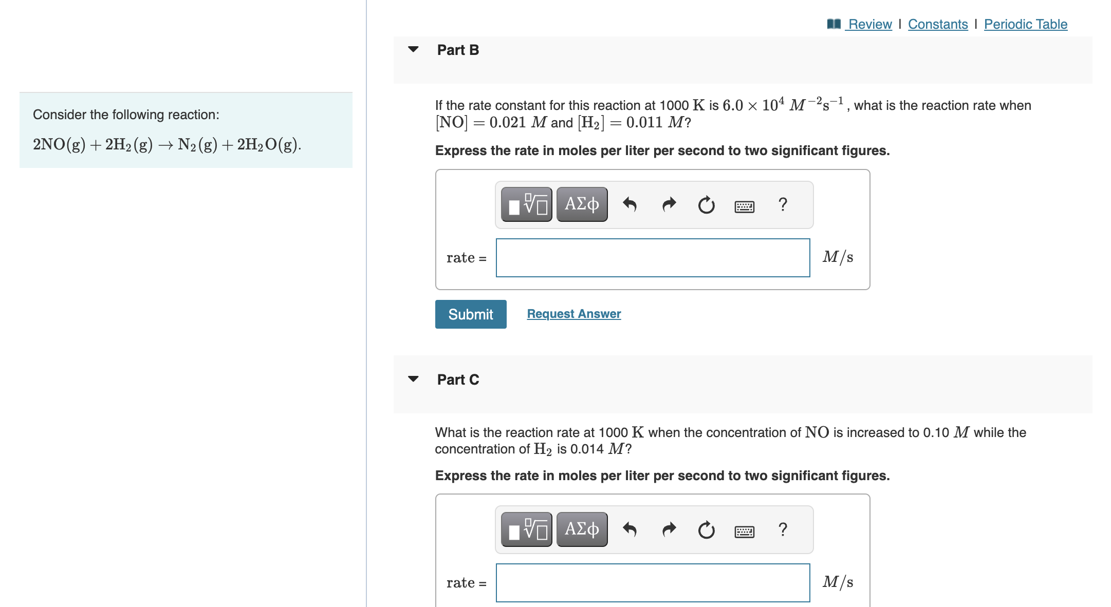Open the math templates menu in Part B toolbar
Viewport: 1111px width, 607px height.
click(526, 204)
